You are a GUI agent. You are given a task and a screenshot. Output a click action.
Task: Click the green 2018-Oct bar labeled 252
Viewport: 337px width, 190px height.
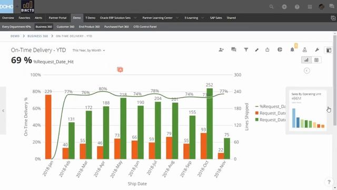(210, 123)
